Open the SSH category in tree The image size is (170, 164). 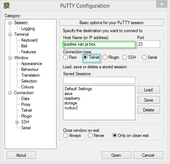point(25,122)
